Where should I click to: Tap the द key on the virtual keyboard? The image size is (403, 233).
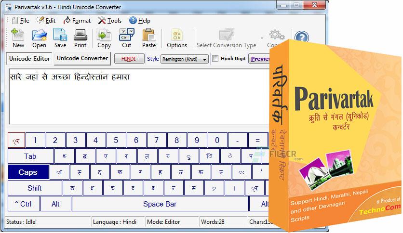point(99,172)
